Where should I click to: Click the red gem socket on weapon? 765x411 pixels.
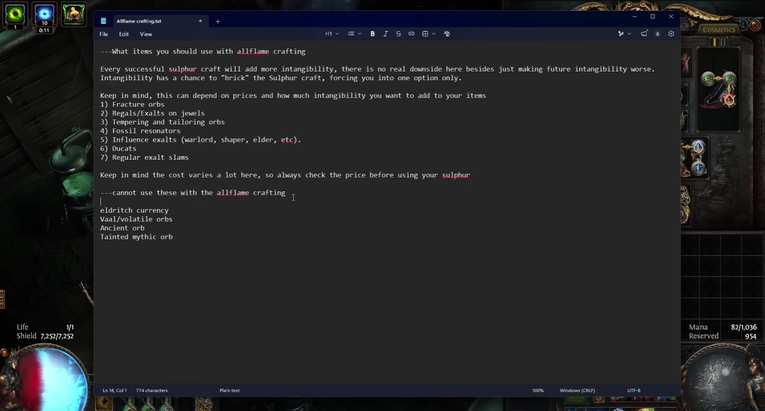[x=729, y=100]
